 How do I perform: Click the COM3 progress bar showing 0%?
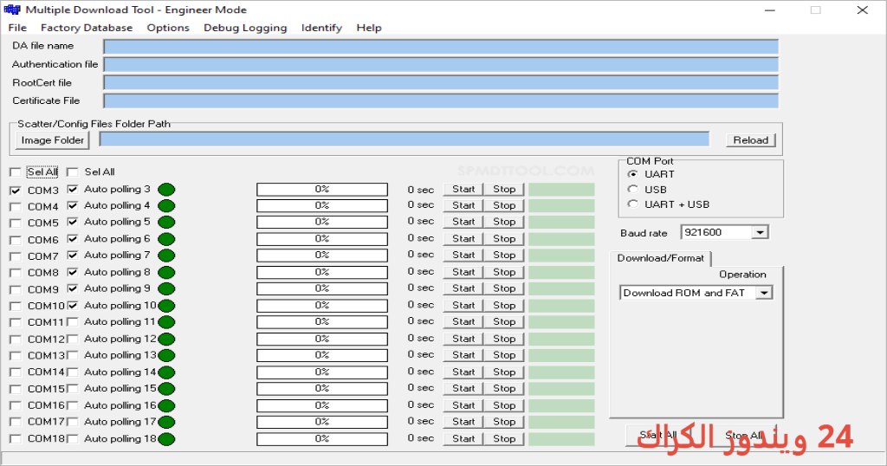click(322, 190)
